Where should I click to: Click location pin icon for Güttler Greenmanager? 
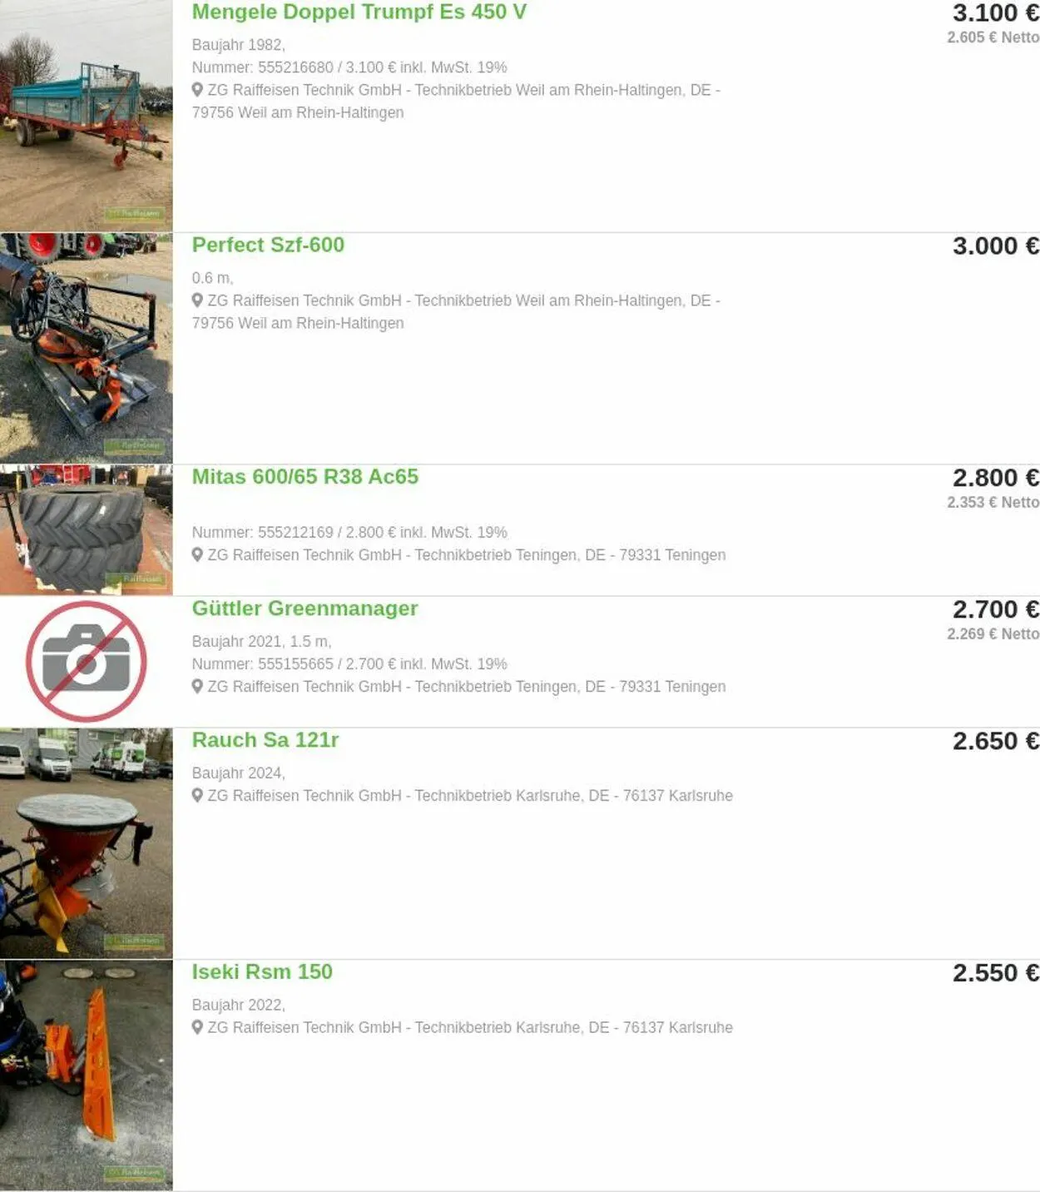point(197,686)
